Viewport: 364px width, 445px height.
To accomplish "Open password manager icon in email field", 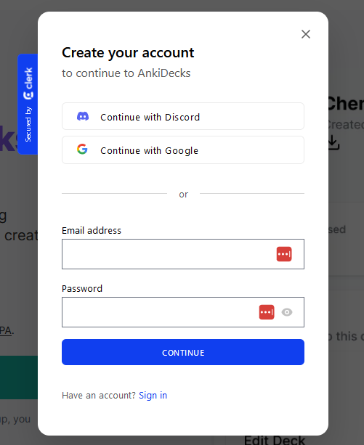I will pyautogui.click(x=284, y=254).
